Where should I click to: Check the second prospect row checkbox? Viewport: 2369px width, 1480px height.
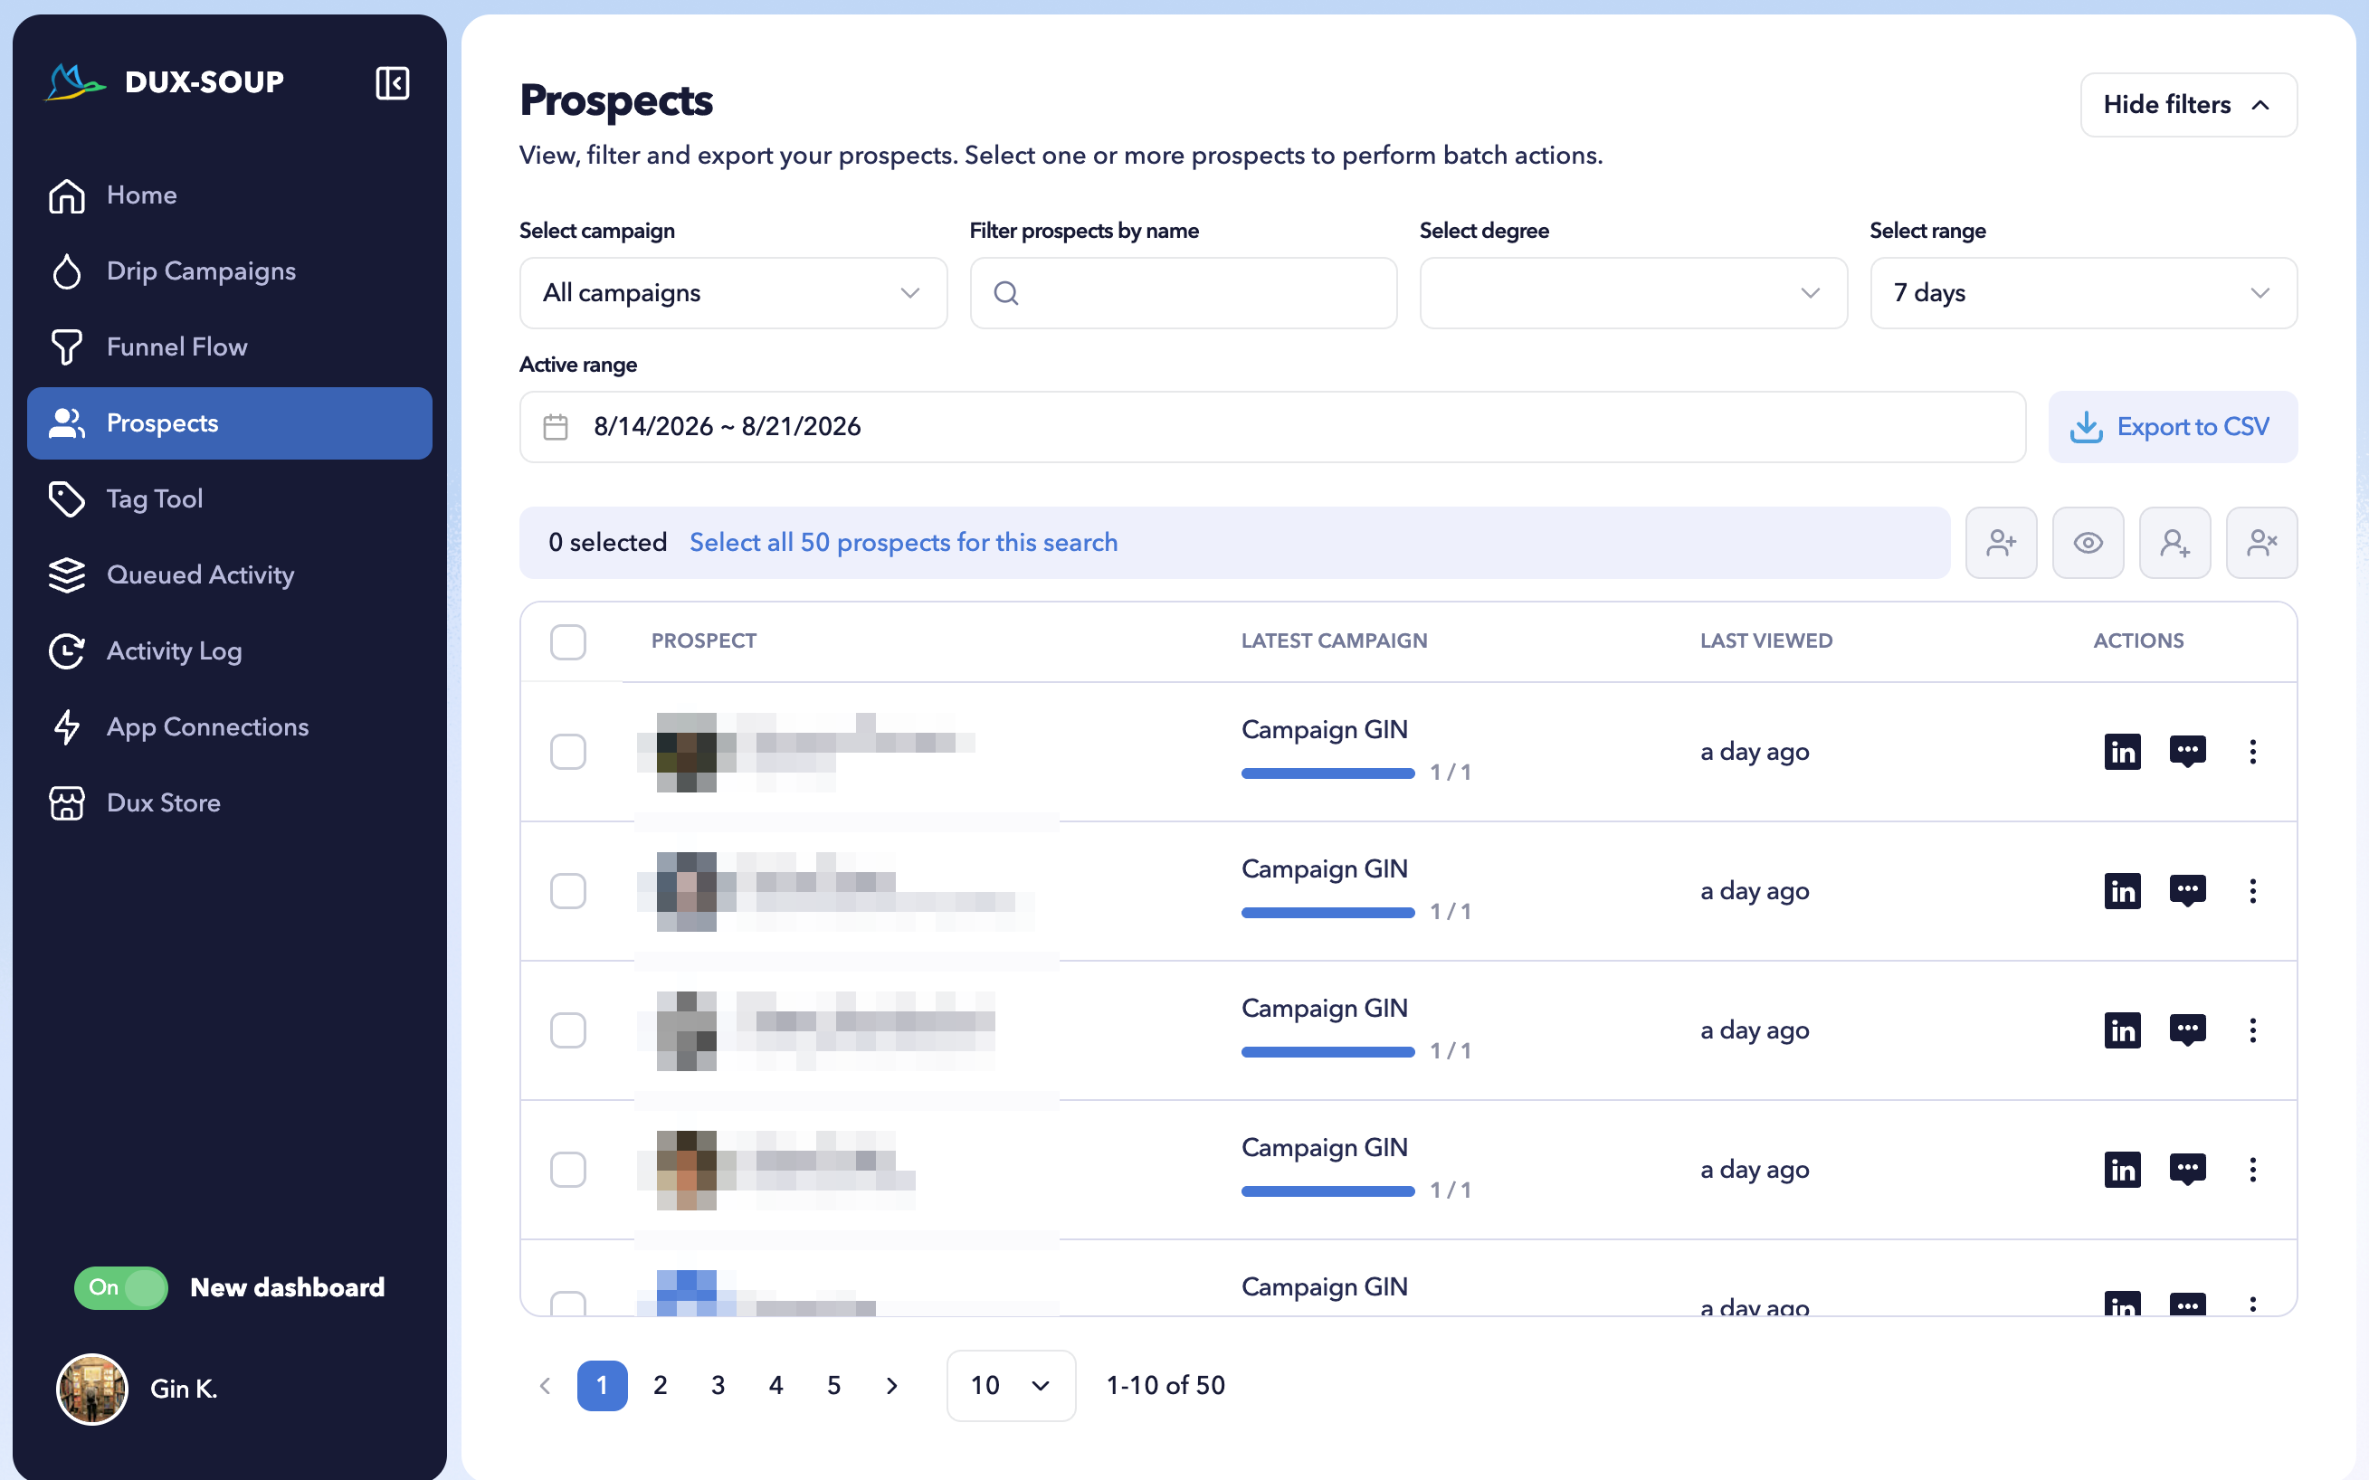[x=567, y=891]
